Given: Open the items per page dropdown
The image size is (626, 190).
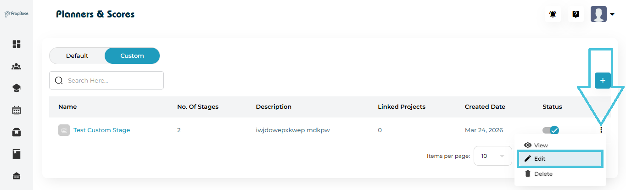Looking at the screenshot, I should [x=493, y=156].
